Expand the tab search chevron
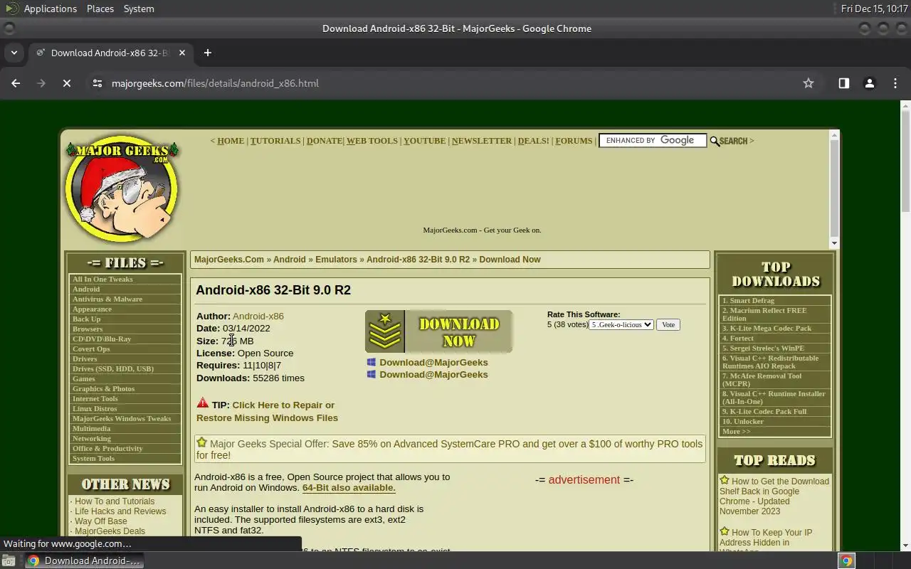911x569 pixels. point(14,53)
